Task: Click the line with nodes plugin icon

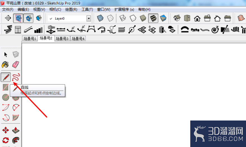Action: [61, 29]
